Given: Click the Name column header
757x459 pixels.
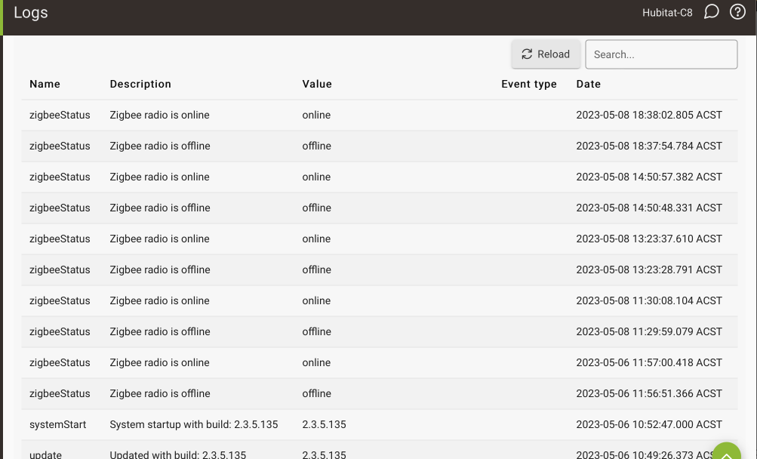Looking at the screenshot, I should (x=45, y=84).
